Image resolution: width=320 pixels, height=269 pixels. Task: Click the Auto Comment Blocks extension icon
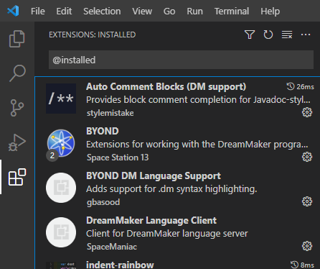pyautogui.click(x=61, y=99)
